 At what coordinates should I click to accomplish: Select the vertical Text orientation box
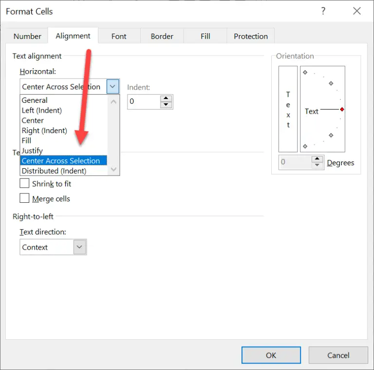(288, 109)
